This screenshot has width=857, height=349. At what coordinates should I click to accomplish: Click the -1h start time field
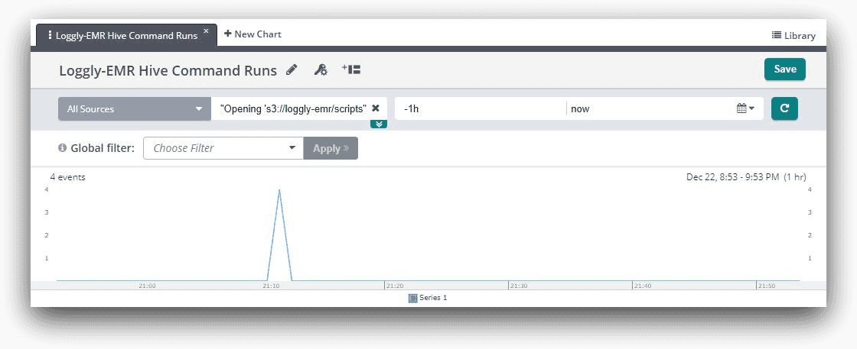coord(479,108)
